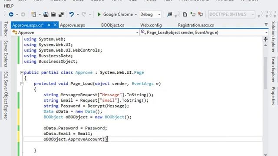Open the SQL Server Object Explorer panel
This screenshot has height=156, width=278.
tap(6, 95)
